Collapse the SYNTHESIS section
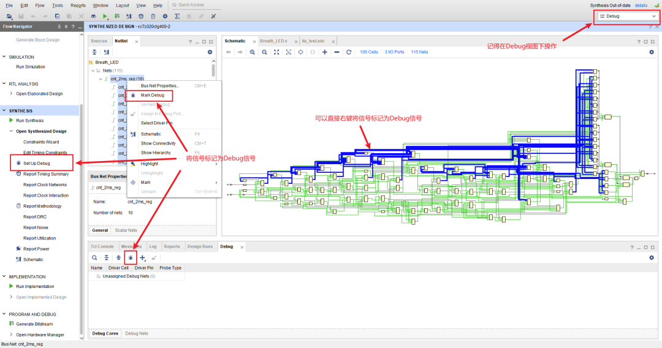The image size is (662, 348). 4,110
